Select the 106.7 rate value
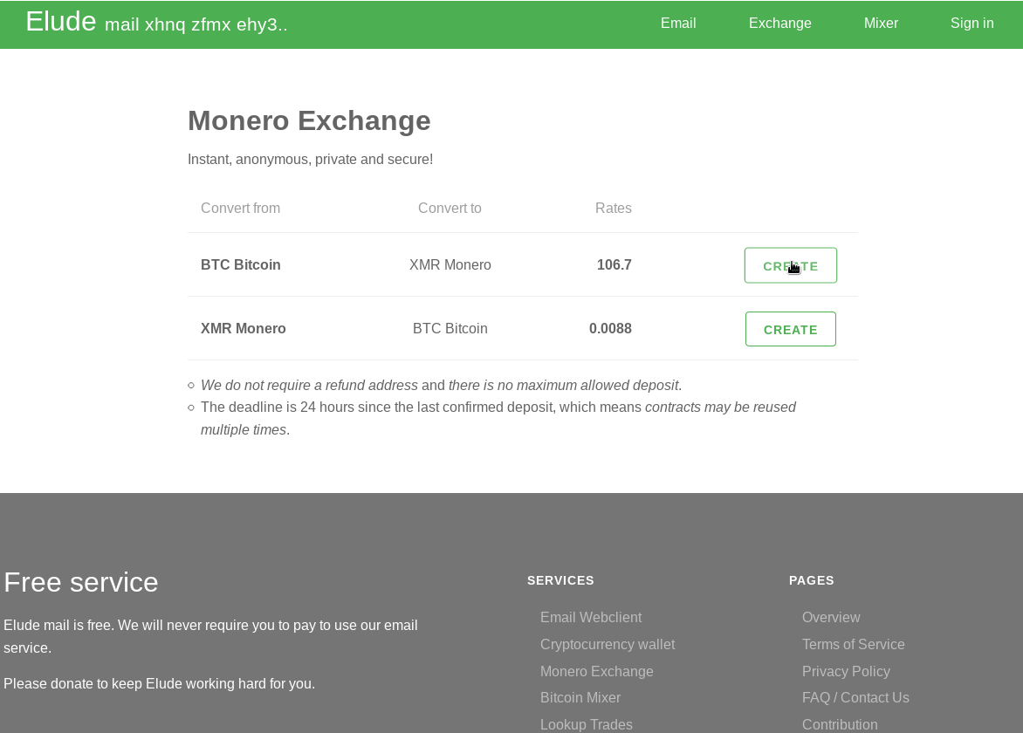Viewport: 1023px width, 733px height. tap(614, 264)
